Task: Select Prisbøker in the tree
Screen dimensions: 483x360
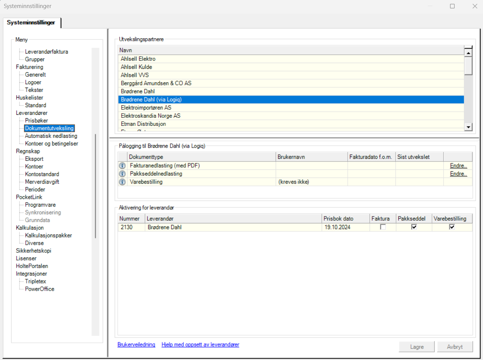Action: (x=37, y=121)
